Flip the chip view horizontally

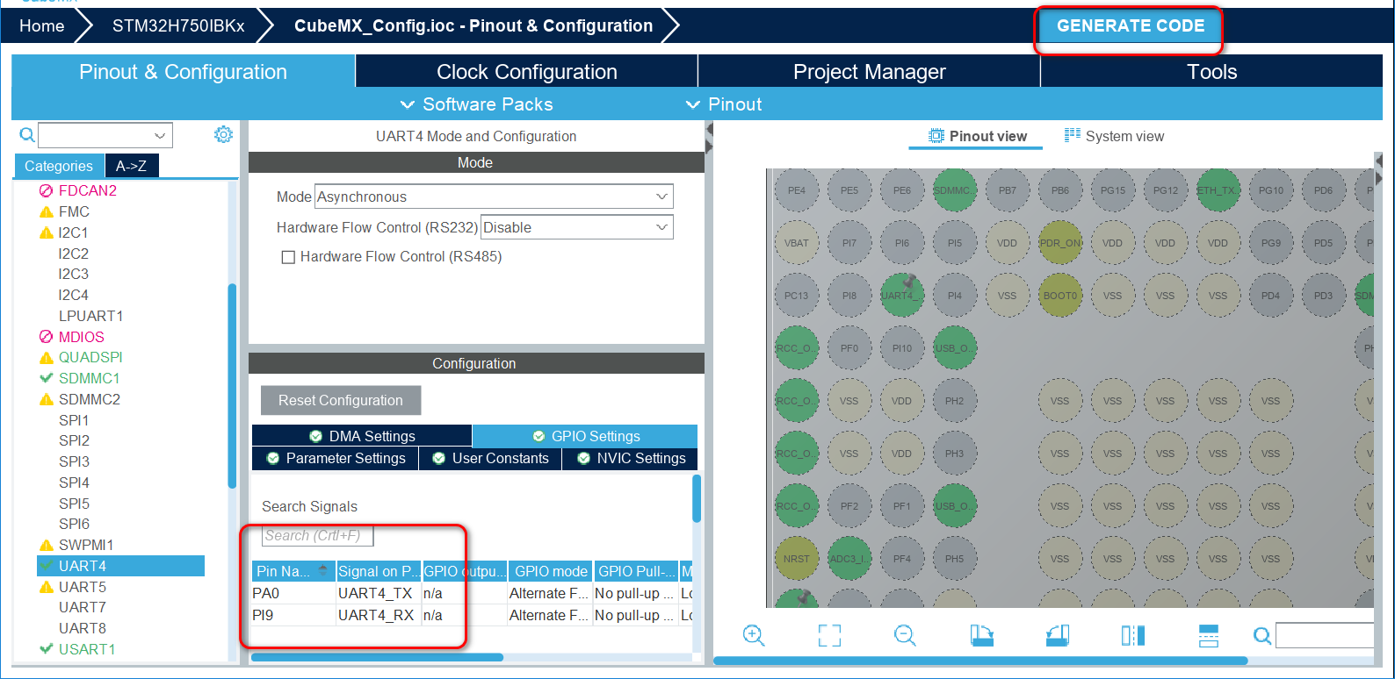tap(1133, 635)
